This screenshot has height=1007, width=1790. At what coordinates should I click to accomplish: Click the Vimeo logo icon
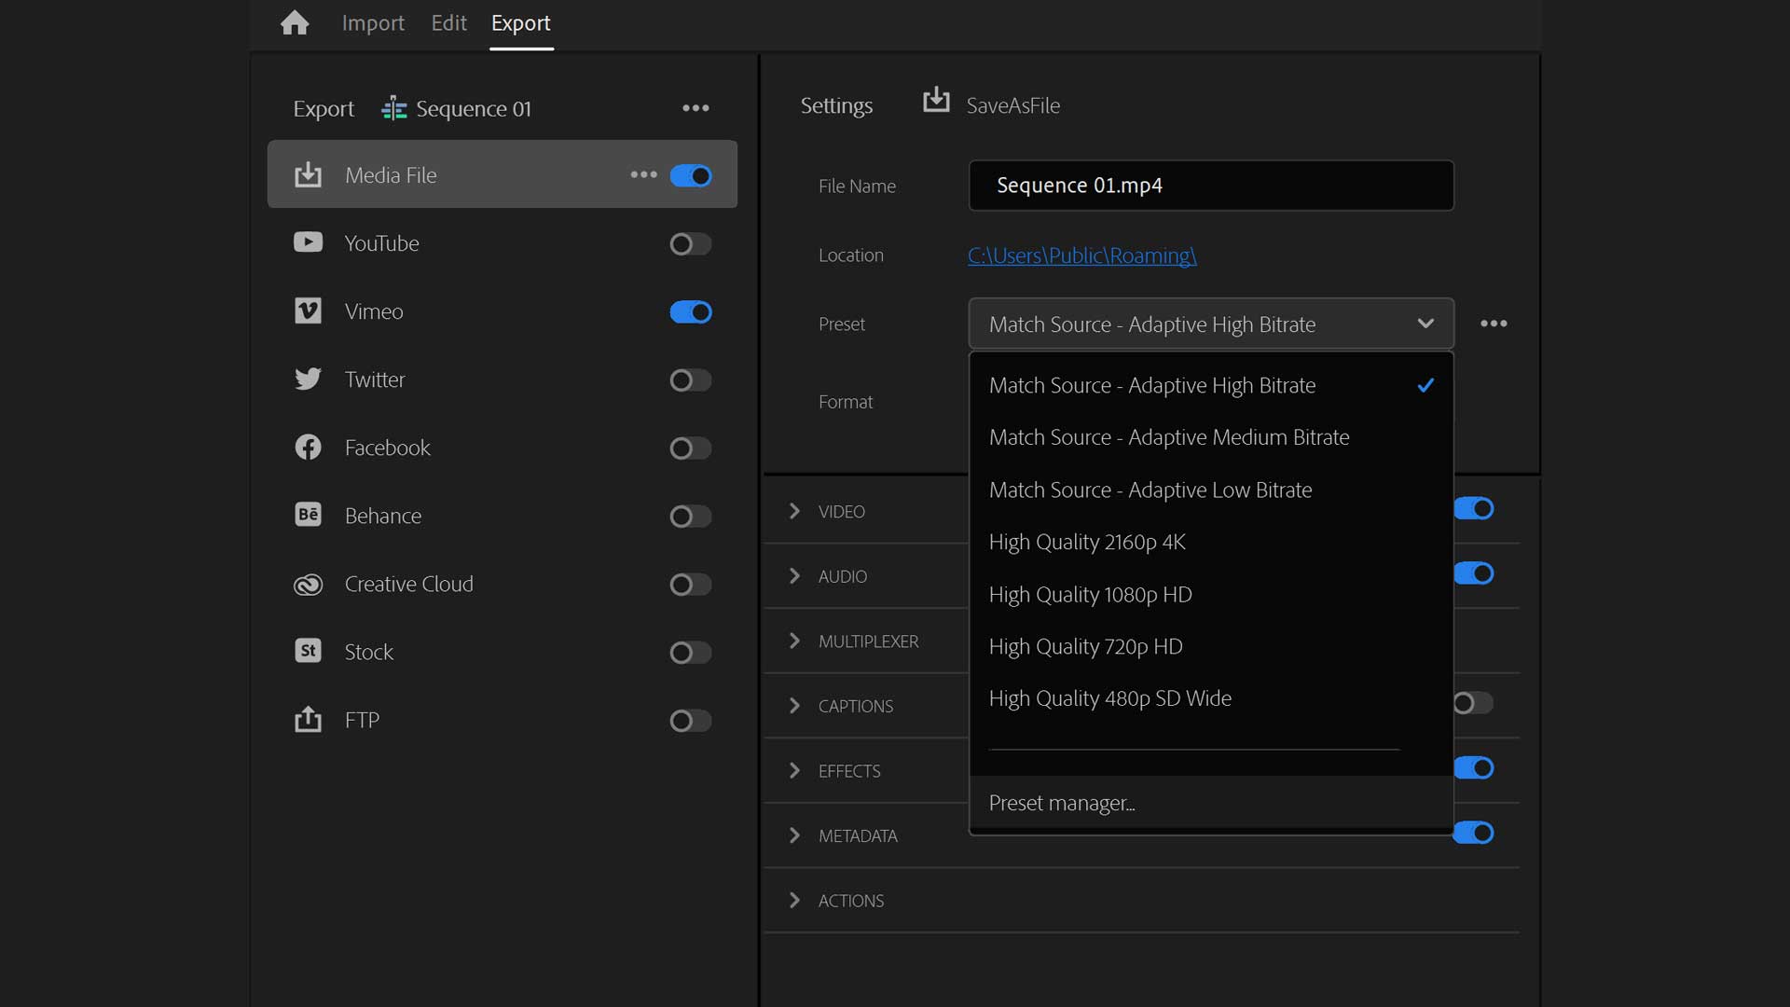308,310
